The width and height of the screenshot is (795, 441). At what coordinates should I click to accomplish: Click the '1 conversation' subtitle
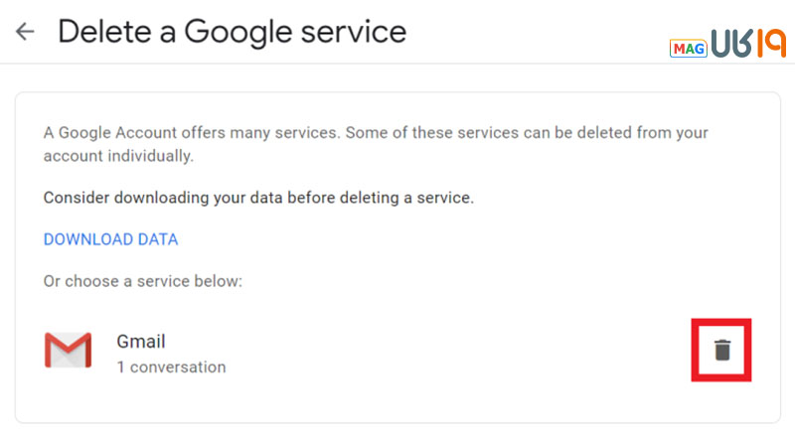click(x=171, y=367)
